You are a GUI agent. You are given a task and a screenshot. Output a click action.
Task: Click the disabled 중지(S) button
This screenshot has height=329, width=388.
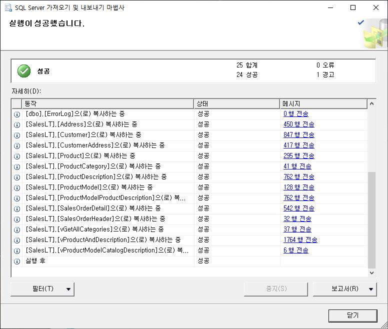(x=276, y=289)
